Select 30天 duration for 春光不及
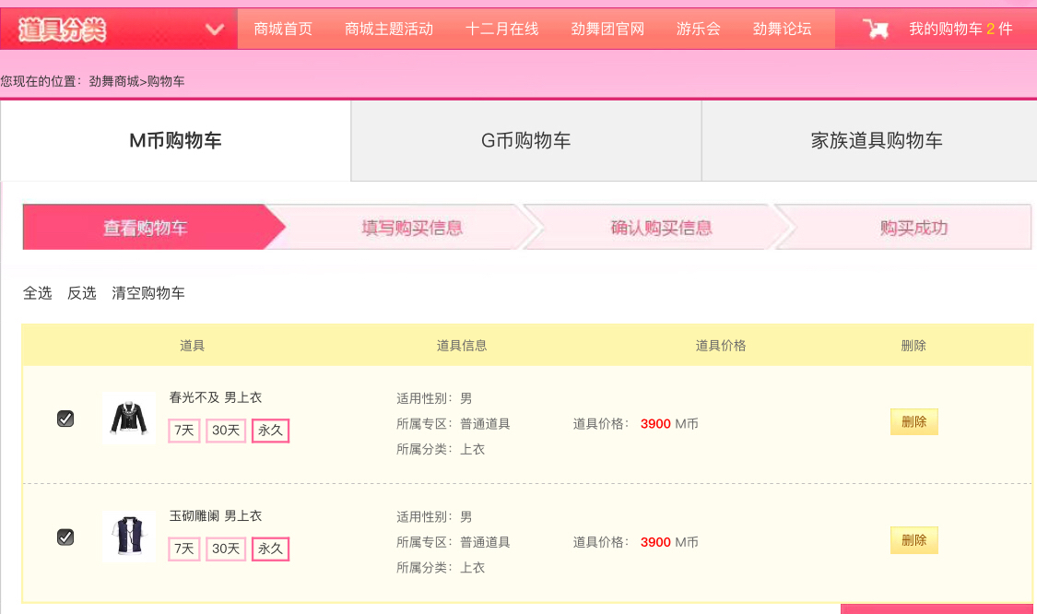This screenshot has height=614, width=1037. click(x=226, y=431)
